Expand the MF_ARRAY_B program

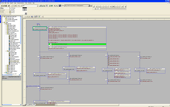click(x=6, y=66)
